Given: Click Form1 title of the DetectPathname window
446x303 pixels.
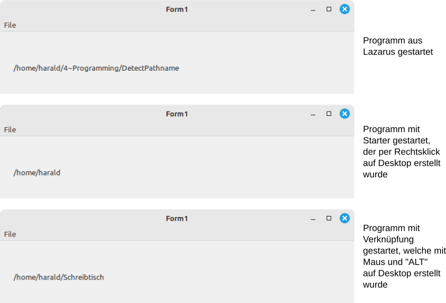Looking at the screenshot, I should pyautogui.click(x=177, y=9).
